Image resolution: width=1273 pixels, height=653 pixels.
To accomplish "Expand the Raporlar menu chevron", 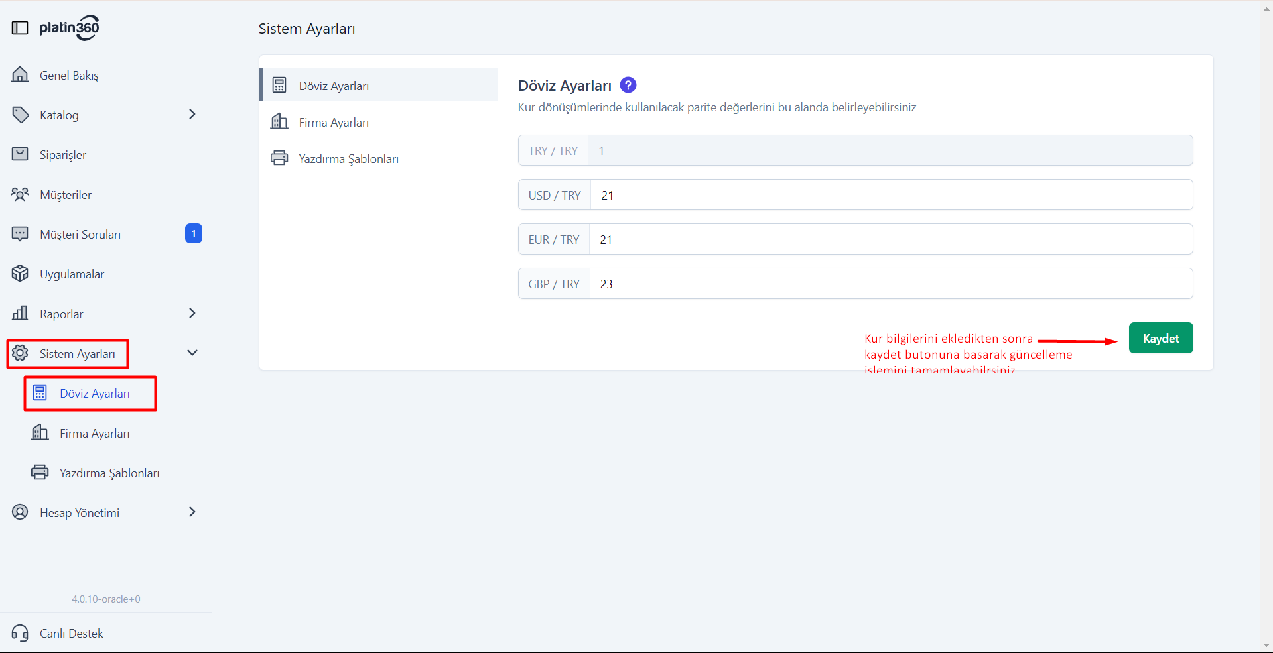I will 192,313.
